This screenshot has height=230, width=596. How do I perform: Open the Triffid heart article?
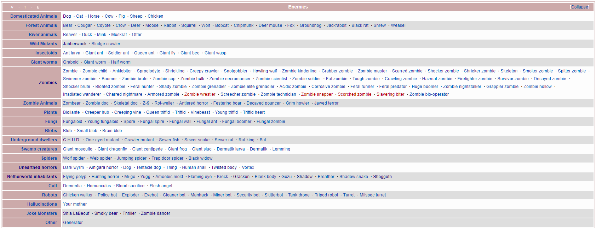[x=254, y=112]
